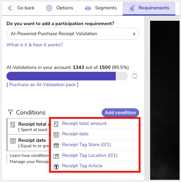The image size is (181, 182).
Task: Click the Requirements stamp icon
Action: (x=132, y=8)
